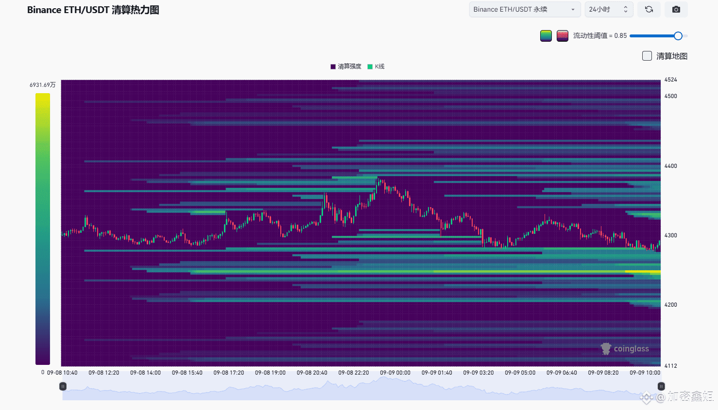Select the green-yellow viridis color scheme swatch

(x=546, y=35)
